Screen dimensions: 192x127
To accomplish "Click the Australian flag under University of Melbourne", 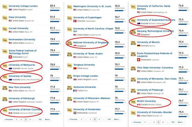I will tap(10, 68).
